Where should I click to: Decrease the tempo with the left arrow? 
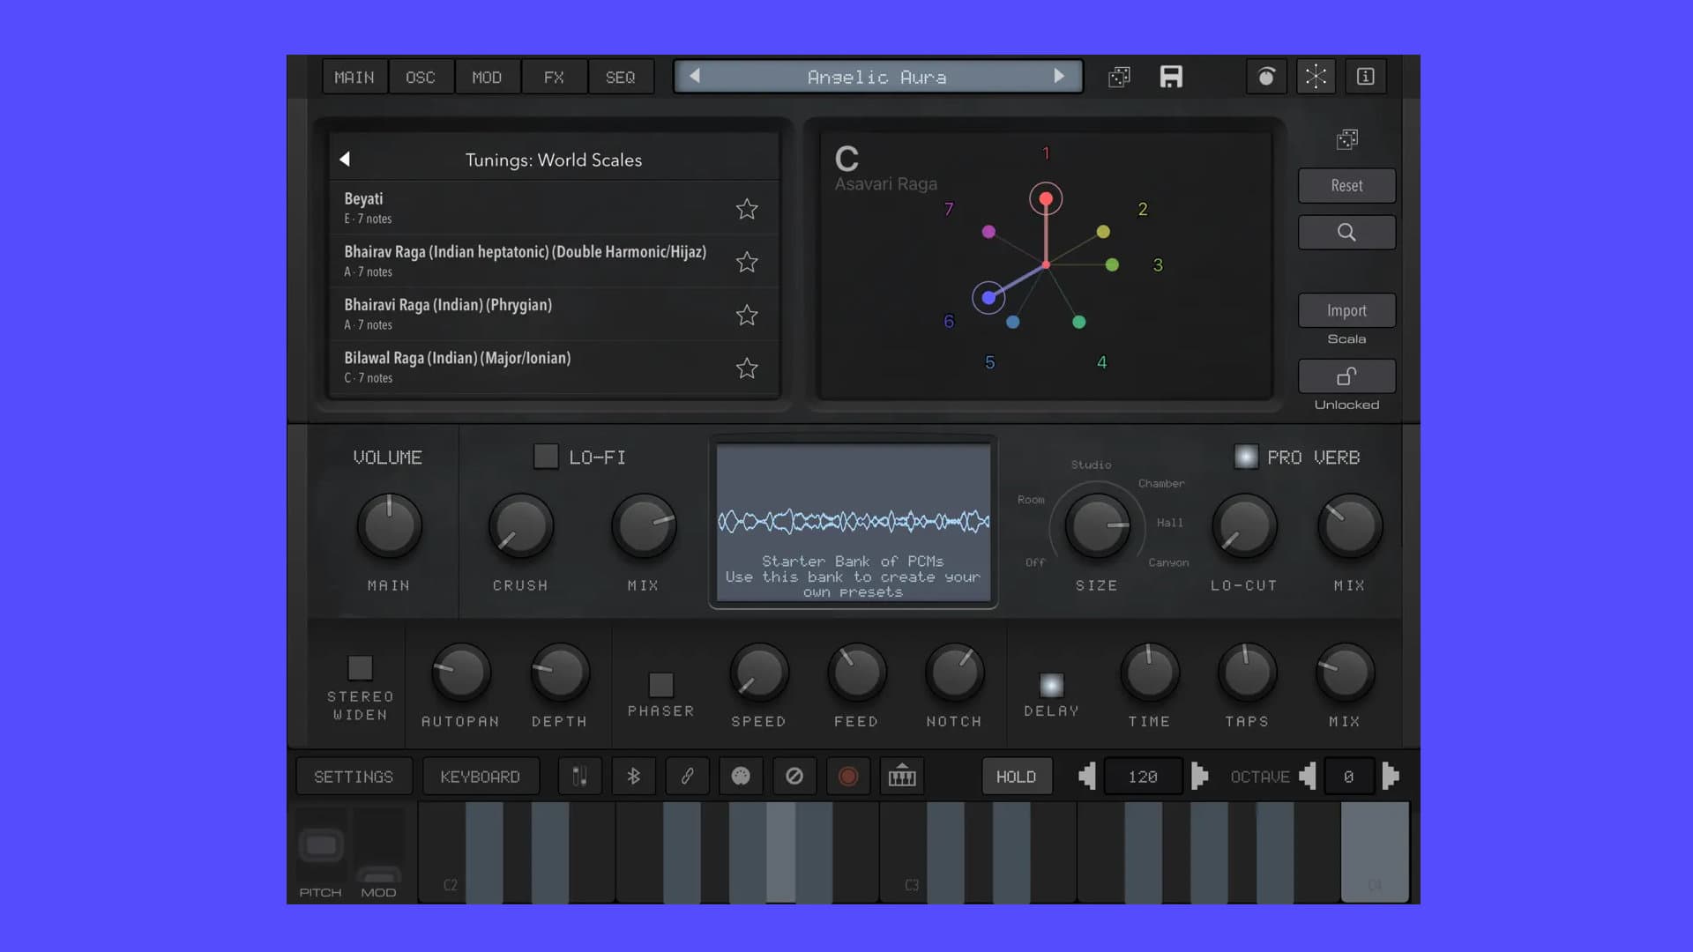(x=1087, y=777)
